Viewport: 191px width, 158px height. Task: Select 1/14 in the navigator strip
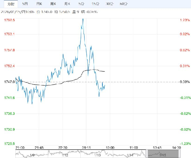(x=130, y=155)
